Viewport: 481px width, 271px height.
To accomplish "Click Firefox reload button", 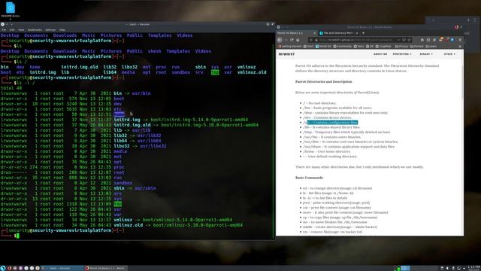I will coord(292,40).
